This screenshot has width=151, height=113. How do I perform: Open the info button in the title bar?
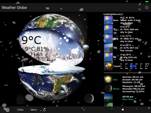(147, 8)
